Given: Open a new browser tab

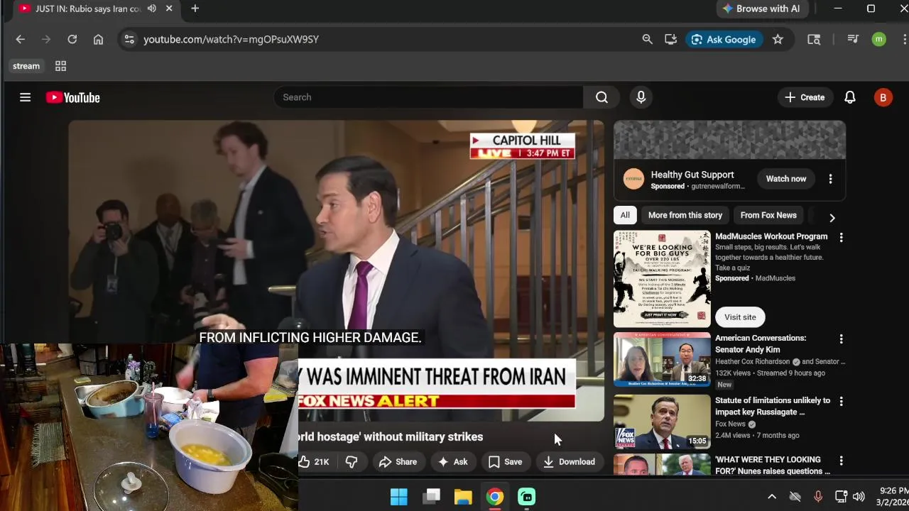Looking at the screenshot, I should pyautogui.click(x=195, y=9).
